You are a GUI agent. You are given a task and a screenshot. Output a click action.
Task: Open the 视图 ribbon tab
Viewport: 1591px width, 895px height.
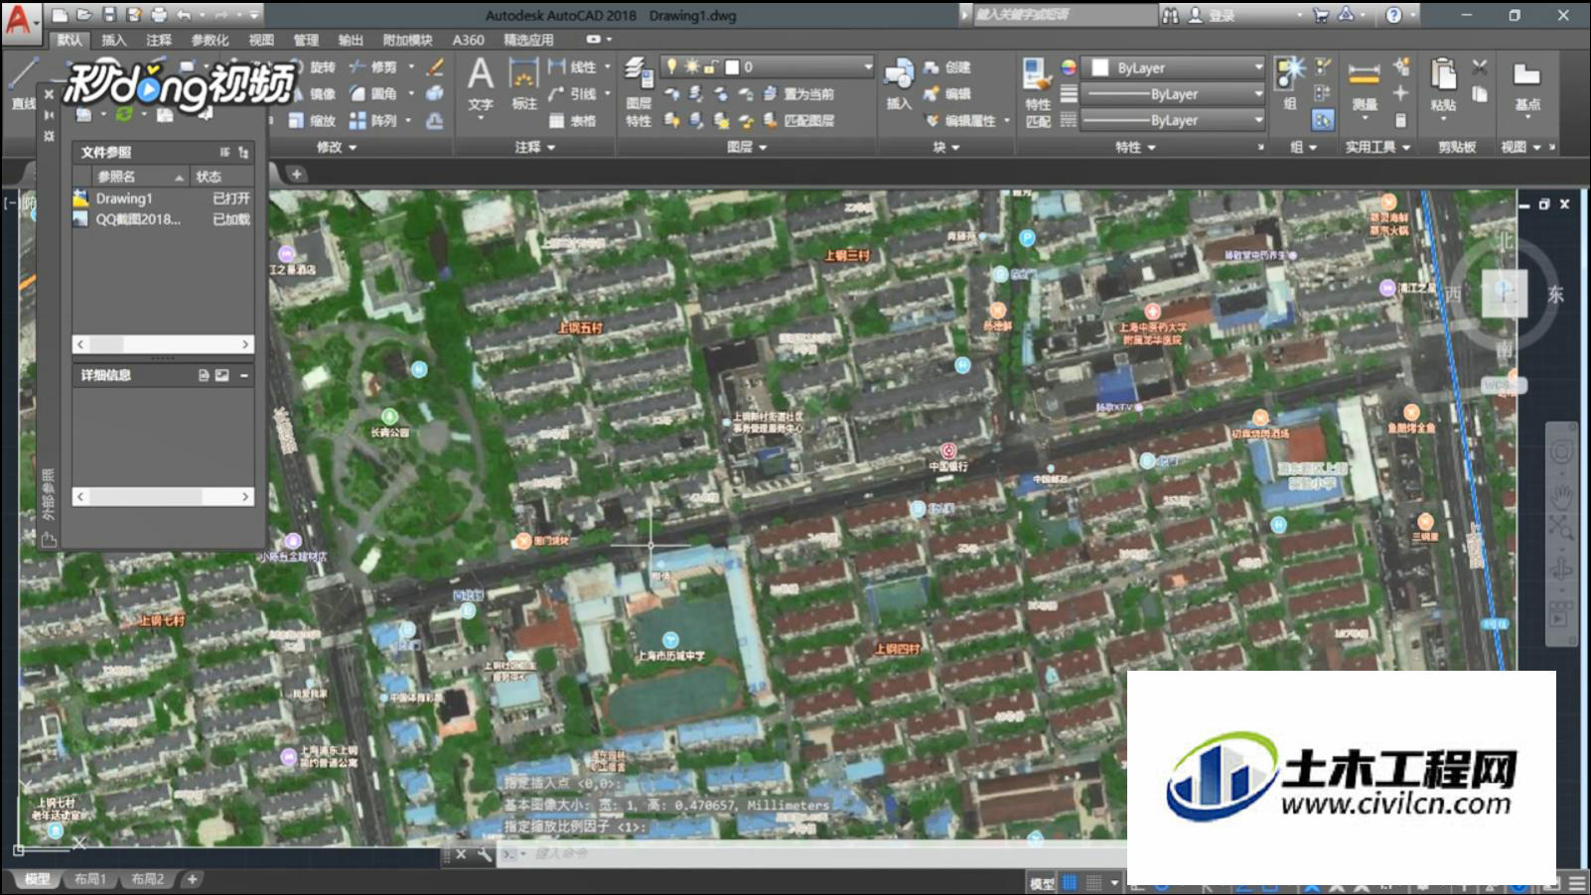(261, 40)
